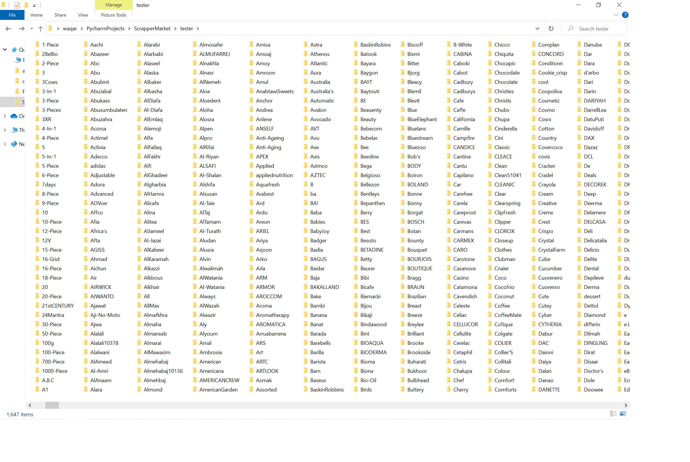Select the Quick access star icon
690x462 pixels.
pos(14,50)
